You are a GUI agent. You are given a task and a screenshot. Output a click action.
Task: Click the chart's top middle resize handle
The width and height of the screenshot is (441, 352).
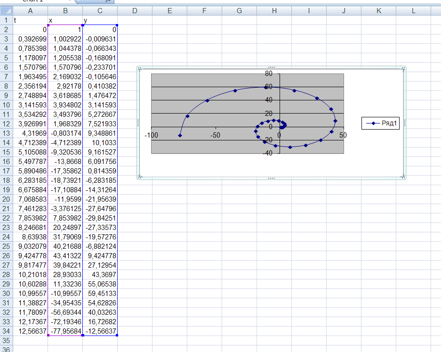(272, 67)
